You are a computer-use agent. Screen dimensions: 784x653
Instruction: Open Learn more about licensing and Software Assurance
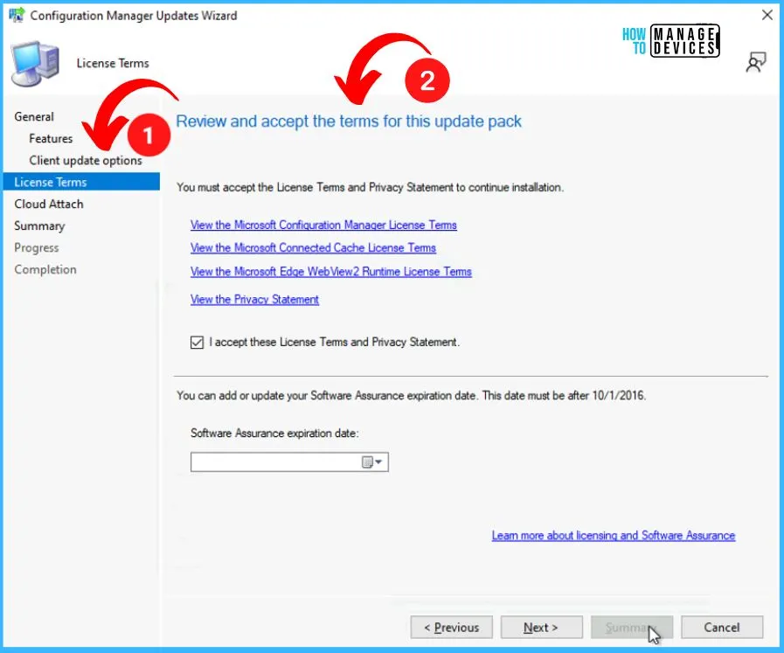[x=614, y=536]
